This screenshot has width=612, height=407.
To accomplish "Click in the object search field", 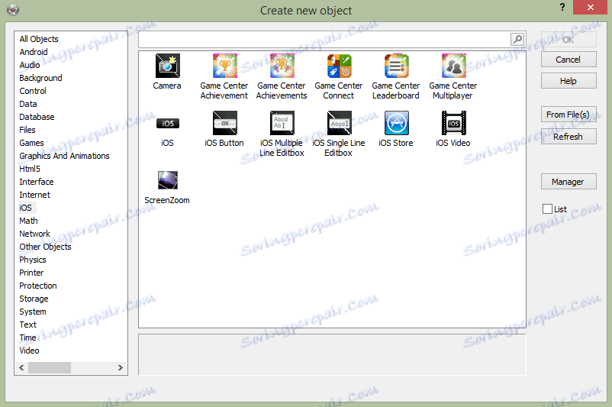I will tap(324, 39).
